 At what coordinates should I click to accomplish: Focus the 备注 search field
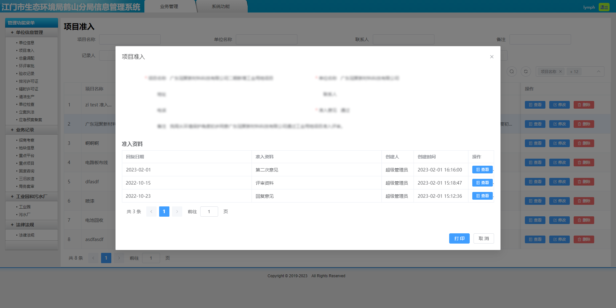tap(540, 39)
